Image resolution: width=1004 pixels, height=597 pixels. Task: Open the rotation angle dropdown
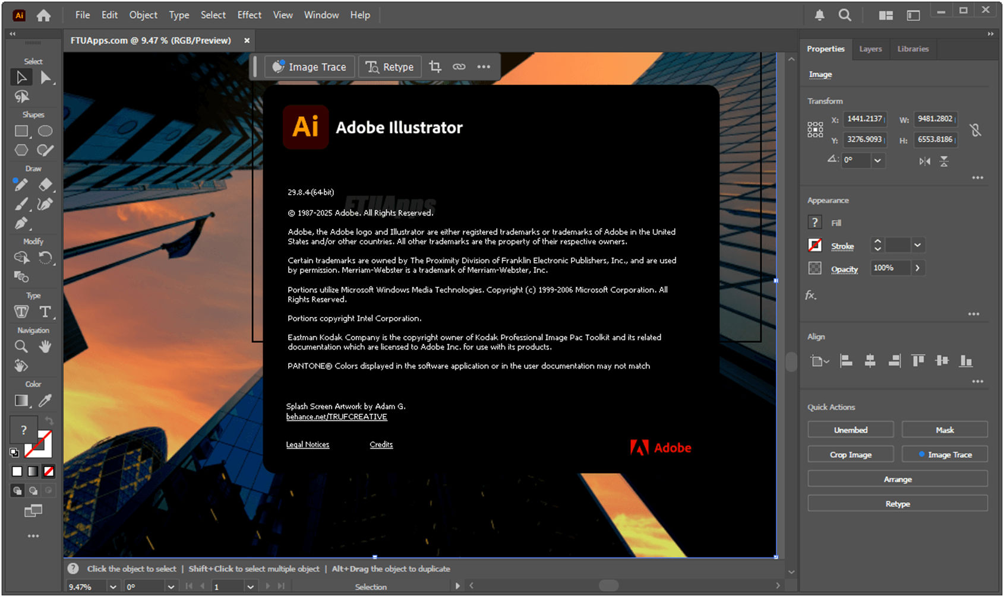[x=877, y=160]
